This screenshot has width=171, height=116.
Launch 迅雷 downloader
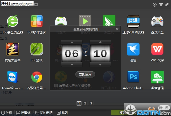(x=133, y=49)
